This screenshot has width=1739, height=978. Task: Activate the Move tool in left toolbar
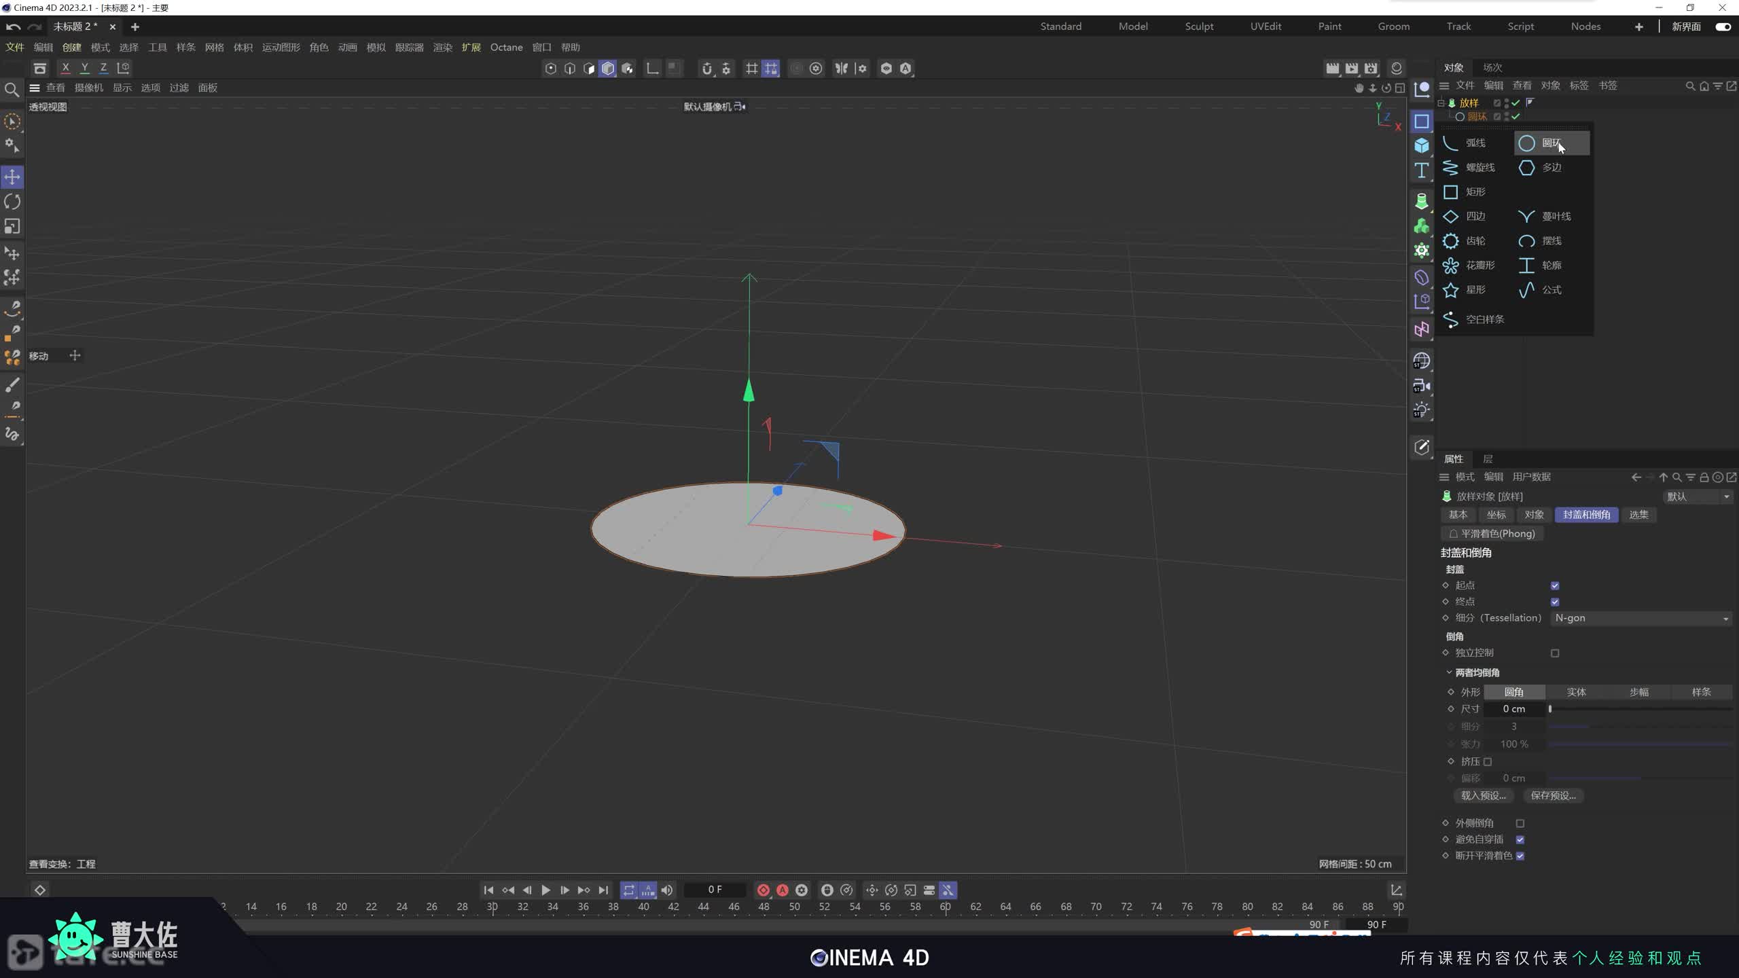[x=12, y=177]
